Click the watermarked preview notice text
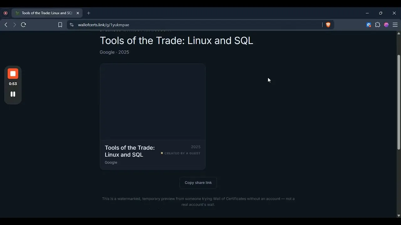 [198, 202]
